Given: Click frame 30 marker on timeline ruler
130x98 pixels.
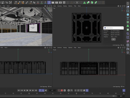Looking at the screenshot, I should point(29,93).
